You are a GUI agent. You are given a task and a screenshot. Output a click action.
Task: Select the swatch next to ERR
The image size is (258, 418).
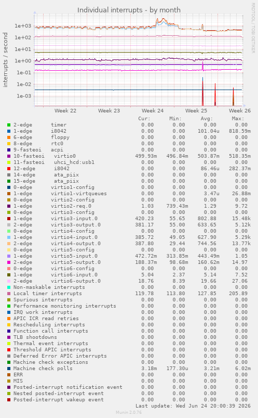pos(9,375)
